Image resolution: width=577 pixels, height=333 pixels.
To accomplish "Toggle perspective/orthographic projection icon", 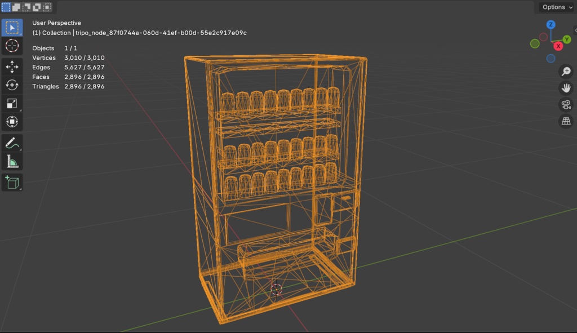I will pyautogui.click(x=566, y=121).
